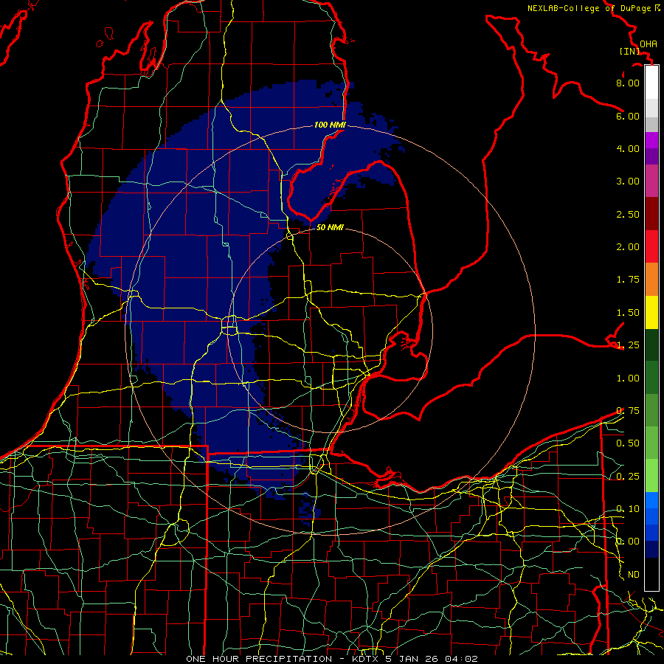The image size is (664, 664).
Task: Select the dark red swatch beside 2.50
Action: point(651,214)
